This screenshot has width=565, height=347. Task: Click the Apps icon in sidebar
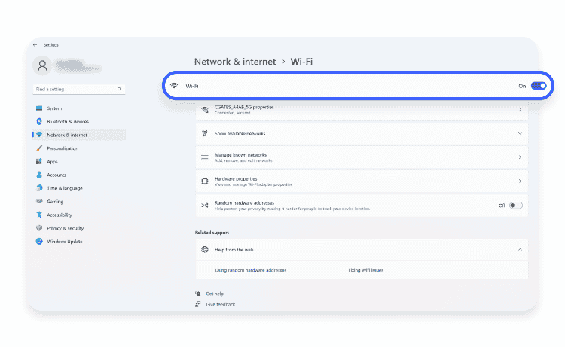(x=39, y=162)
